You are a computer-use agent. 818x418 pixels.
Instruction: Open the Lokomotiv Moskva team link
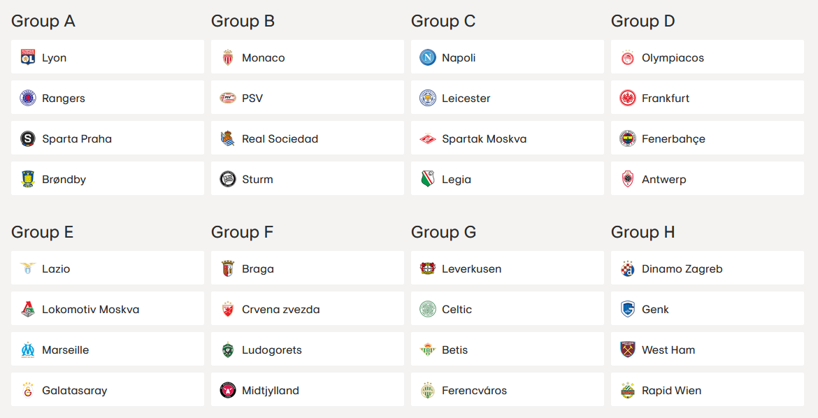(90, 310)
